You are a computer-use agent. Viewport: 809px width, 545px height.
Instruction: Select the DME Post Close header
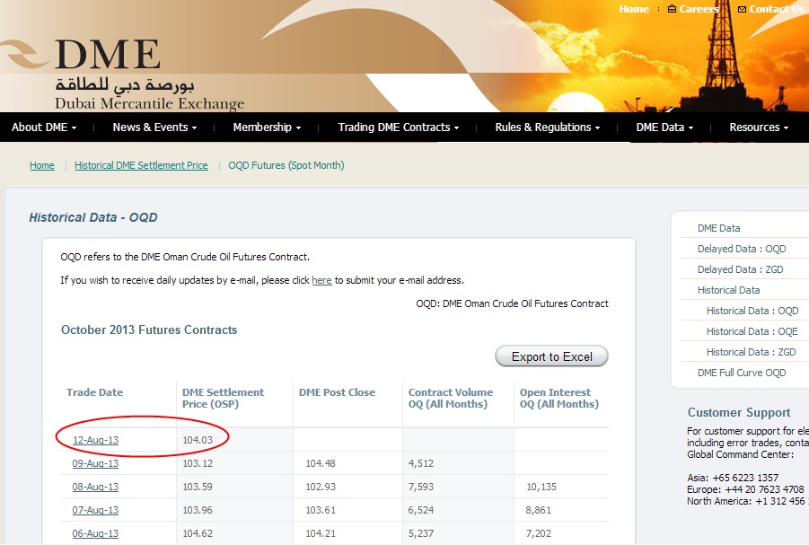tap(337, 392)
